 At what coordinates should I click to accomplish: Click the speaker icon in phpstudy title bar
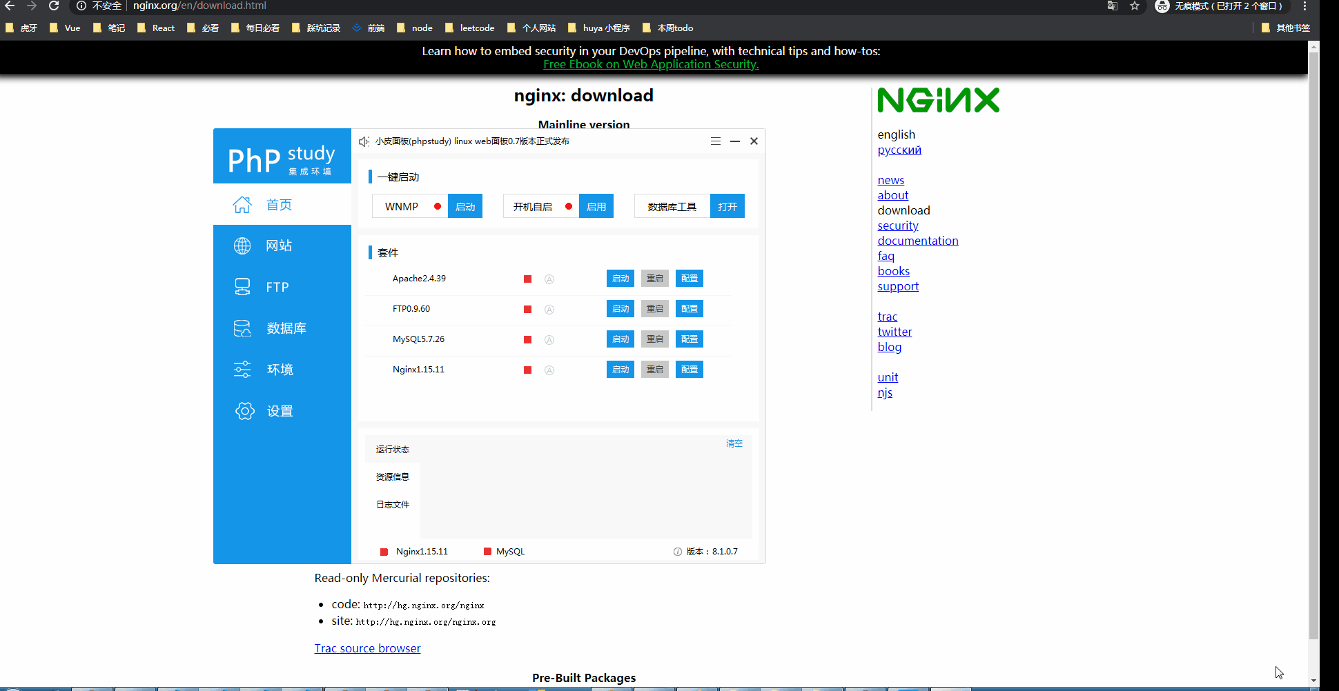pyautogui.click(x=364, y=141)
